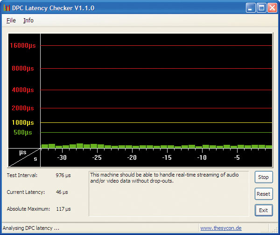Click the -25 time axis label
This screenshot has width=280, height=235.
(x=97, y=157)
